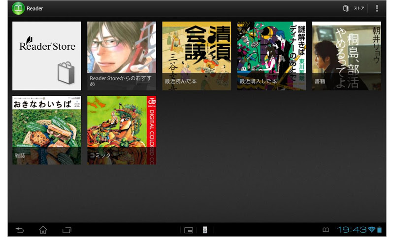This screenshot has width=394, height=246.
Task: Launch the small app window icon
Action: pyautogui.click(x=189, y=230)
